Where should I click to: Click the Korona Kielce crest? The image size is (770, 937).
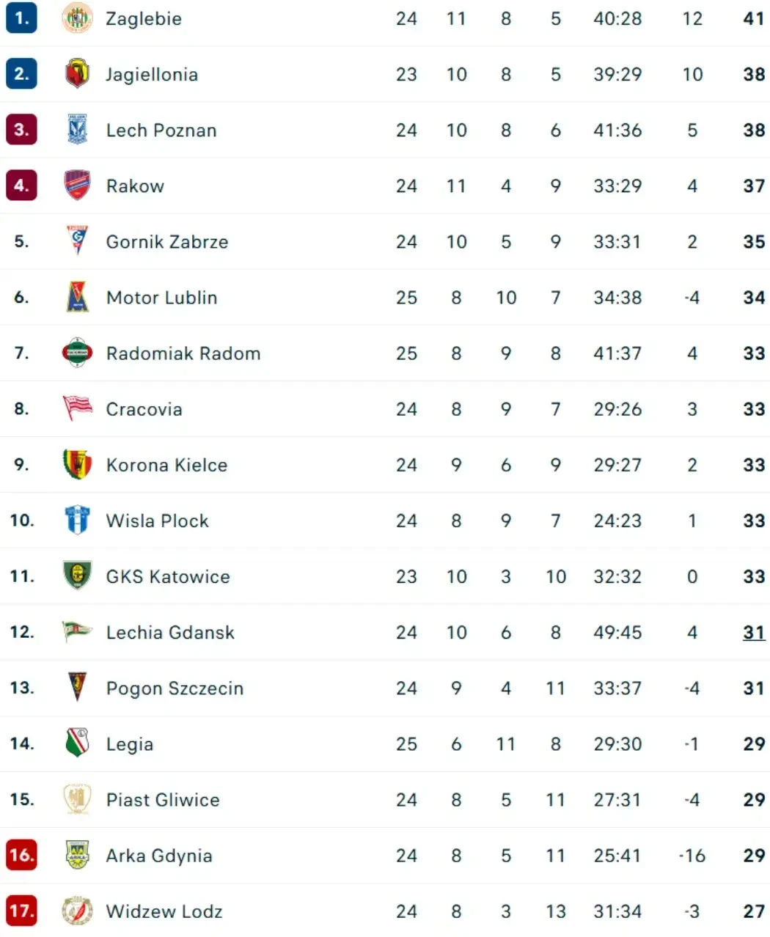77,464
